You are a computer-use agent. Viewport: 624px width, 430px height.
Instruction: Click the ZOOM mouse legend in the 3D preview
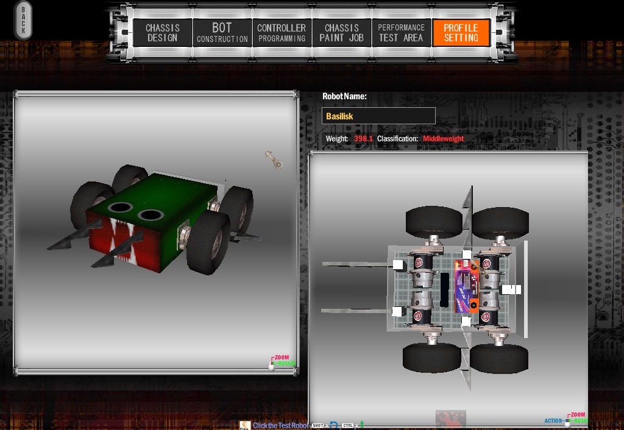[282, 357]
